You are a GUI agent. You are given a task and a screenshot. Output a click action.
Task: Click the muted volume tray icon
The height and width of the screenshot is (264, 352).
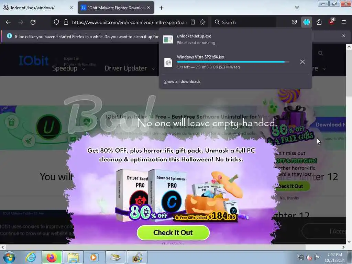[x=309, y=257]
